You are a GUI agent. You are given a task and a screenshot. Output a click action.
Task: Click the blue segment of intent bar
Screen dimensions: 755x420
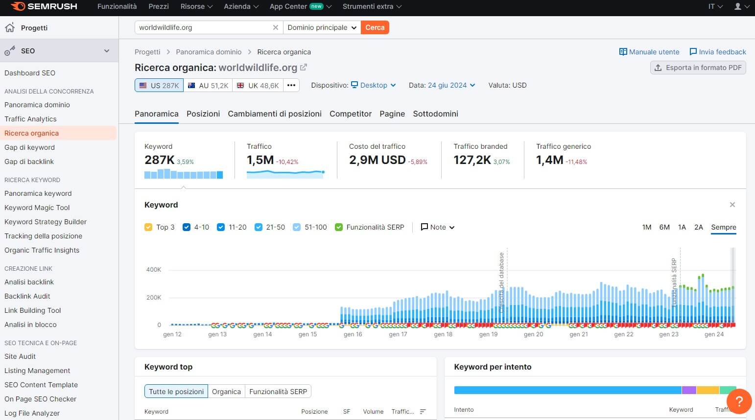pos(567,390)
